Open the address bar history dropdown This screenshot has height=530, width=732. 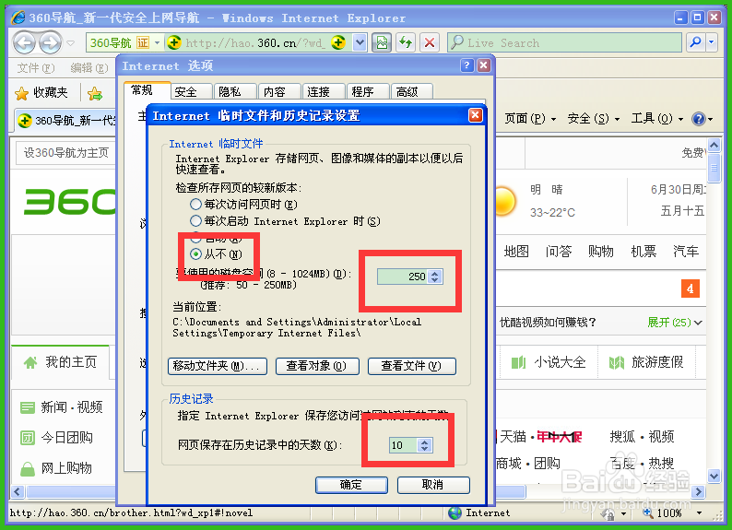(x=360, y=43)
